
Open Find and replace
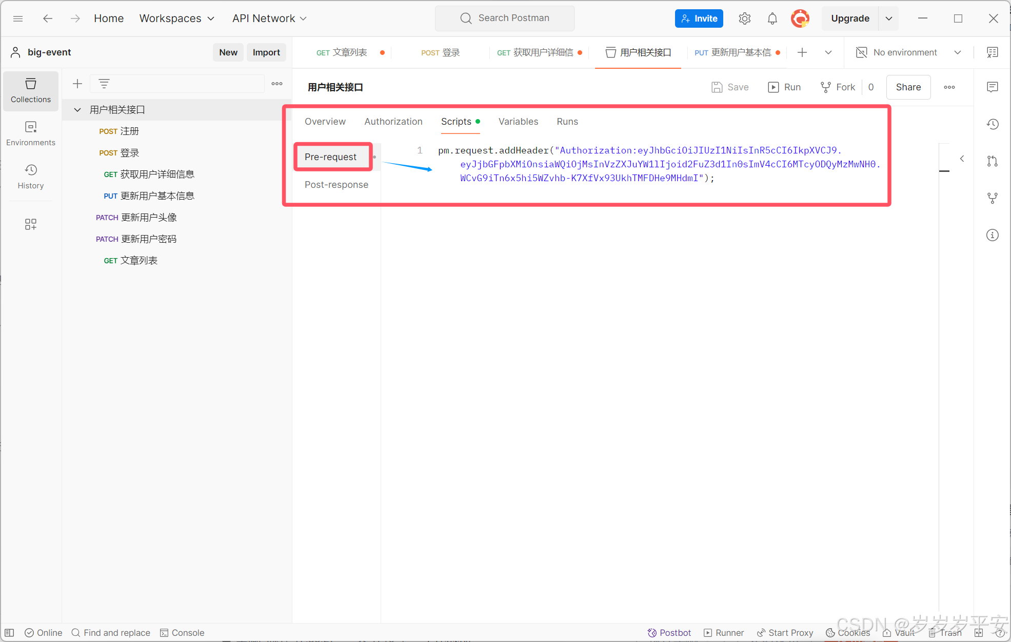(x=111, y=633)
